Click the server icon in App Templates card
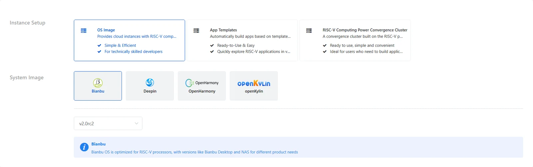The image size is (533, 167). click(196, 31)
